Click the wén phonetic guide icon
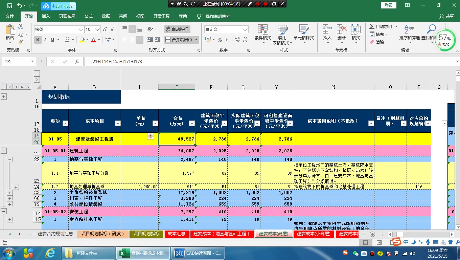The image size is (460, 260). pos(108,40)
